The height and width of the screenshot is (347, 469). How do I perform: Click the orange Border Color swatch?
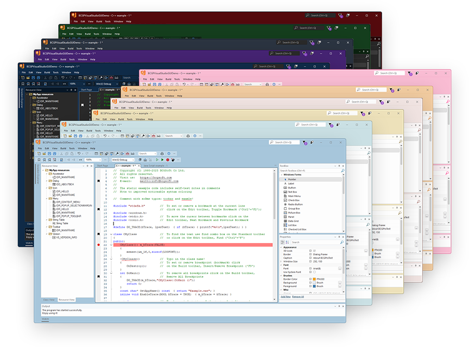[314, 279]
